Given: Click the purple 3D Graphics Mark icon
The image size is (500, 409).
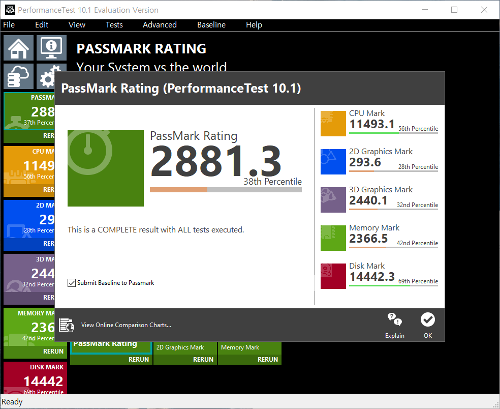Looking at the screenshot, I should (333, 200).
